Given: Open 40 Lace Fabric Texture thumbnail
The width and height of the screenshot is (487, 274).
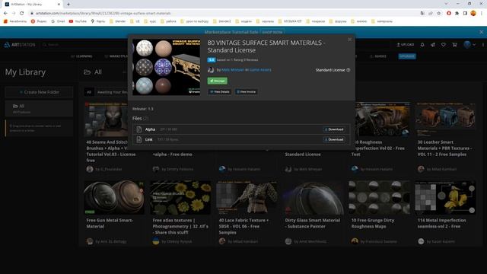Looking at the screenshot, I should pyautogui.click(x=247, y=198).
